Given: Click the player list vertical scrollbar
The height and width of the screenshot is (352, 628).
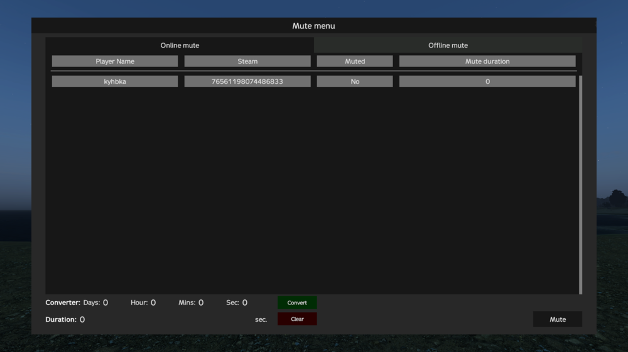Looking at the screenshot, I should click(x=580, y=185).
